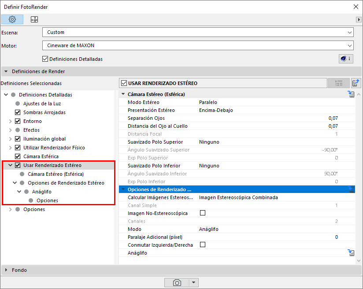Open render button dropdown arrow
The width and height of the screenshot is (363, 289).
pos(194,282)
